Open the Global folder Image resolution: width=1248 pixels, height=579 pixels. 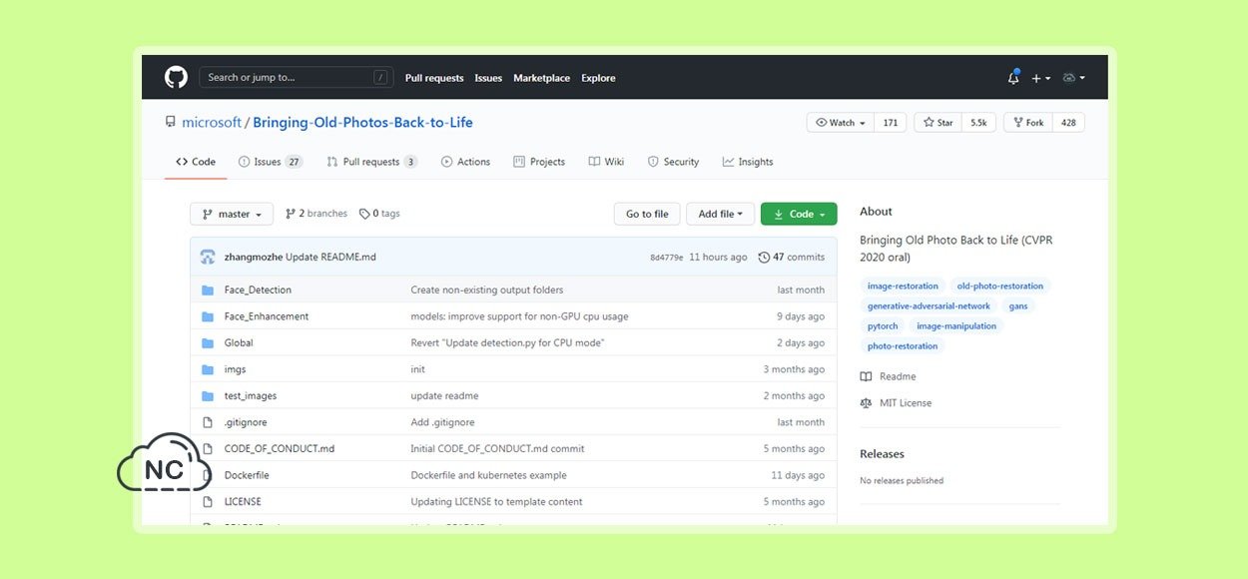(239, 342)
